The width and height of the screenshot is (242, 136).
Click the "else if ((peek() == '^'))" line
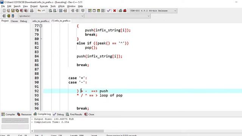pos(102,43)
